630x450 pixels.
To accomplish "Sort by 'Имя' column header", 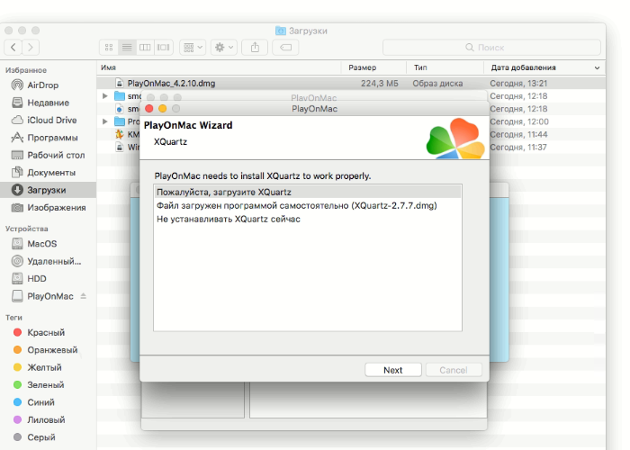I will pos(219,67).
